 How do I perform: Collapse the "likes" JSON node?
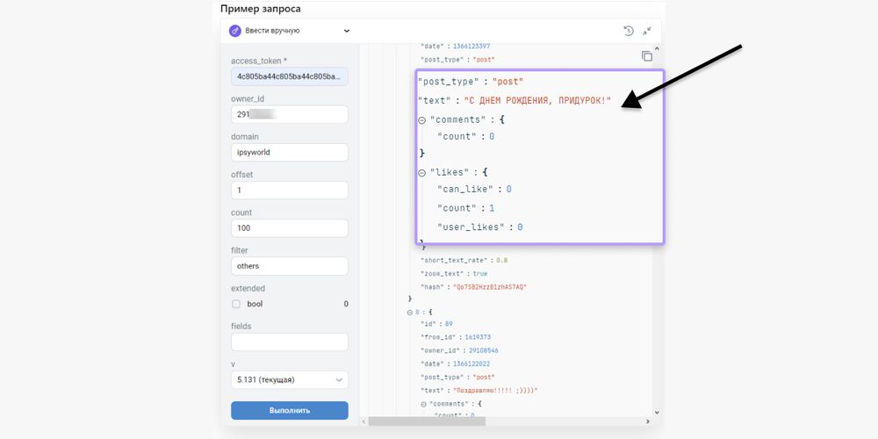coord(422,174)
